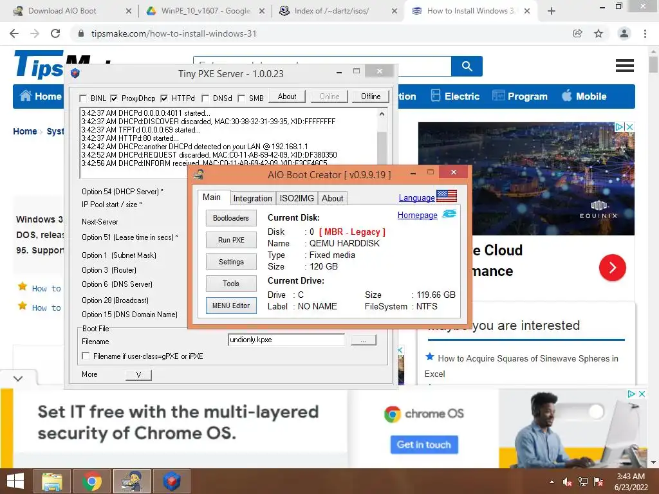Open 'How to Acquire Squares of Sinewave Spheres' link

[521, 366]
